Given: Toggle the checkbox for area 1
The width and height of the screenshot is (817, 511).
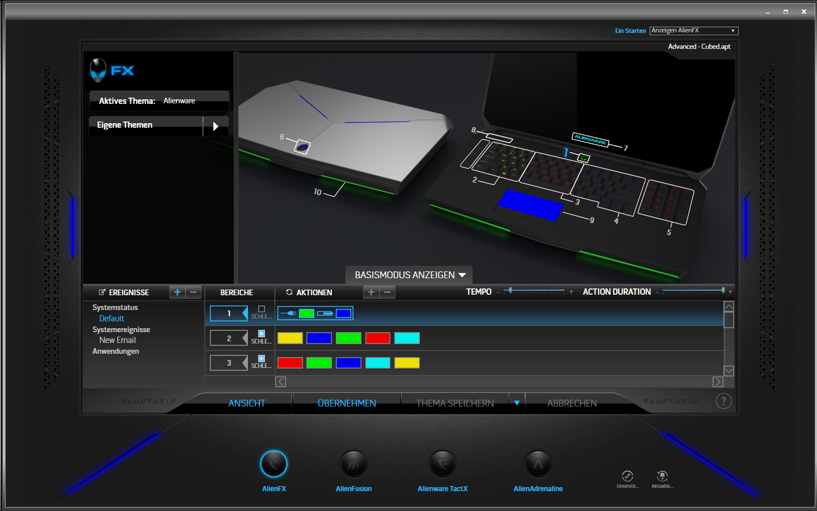Looking at the screenshot, I should 262,309.
